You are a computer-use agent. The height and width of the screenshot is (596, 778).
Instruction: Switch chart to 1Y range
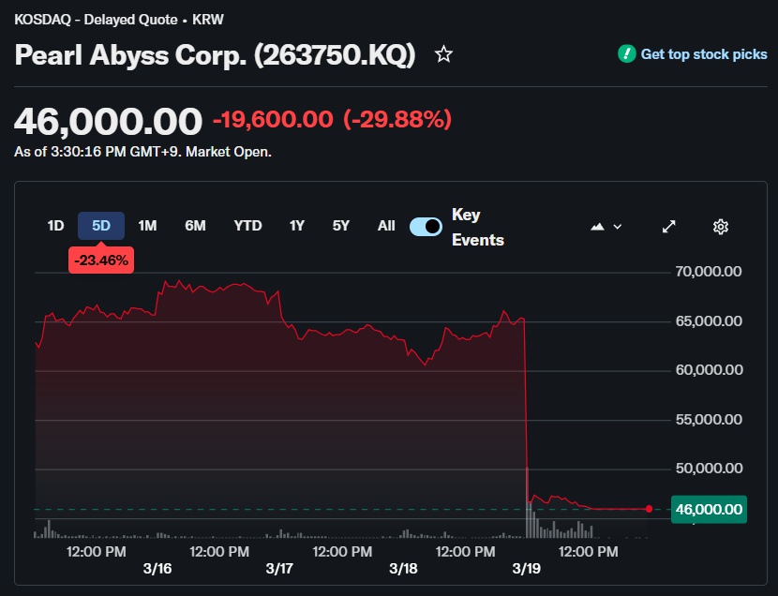coord(297,226)
